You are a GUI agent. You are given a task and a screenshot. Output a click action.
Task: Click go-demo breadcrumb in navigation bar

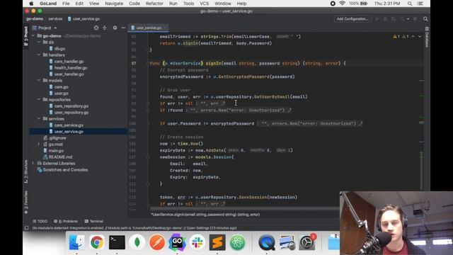point(35,19)
